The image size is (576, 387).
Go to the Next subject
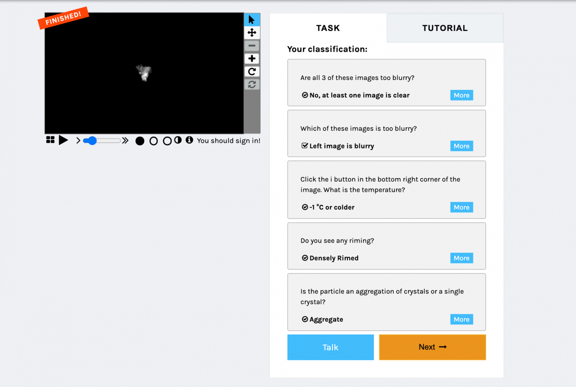coord(432,347)
